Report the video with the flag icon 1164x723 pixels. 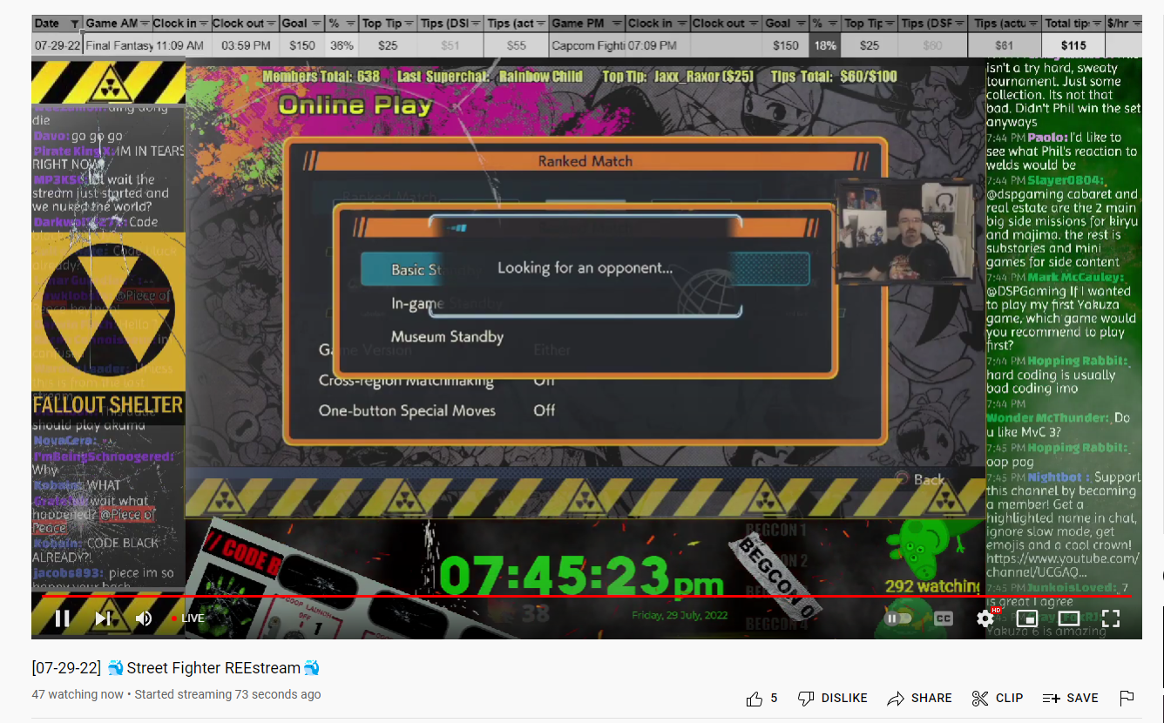[x=1127, y=698]
